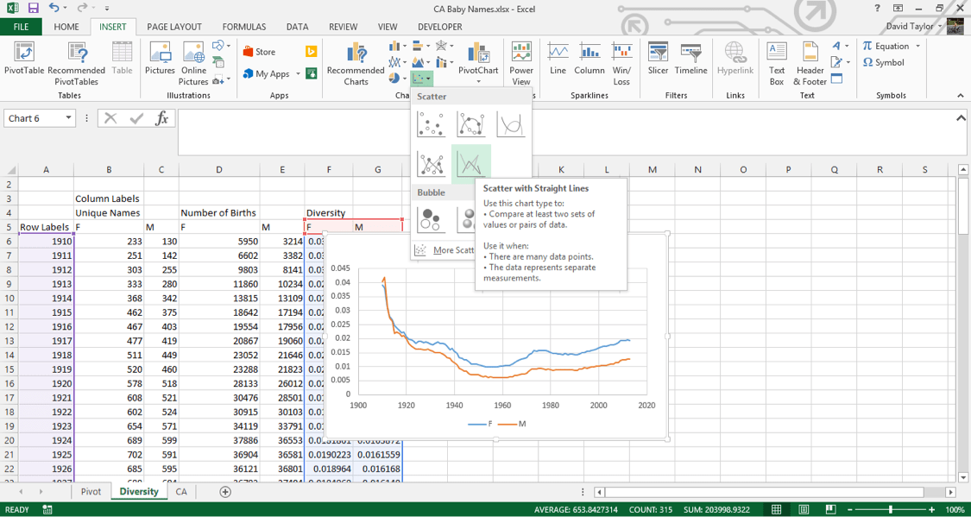Insert a Column sparkline

589,60
